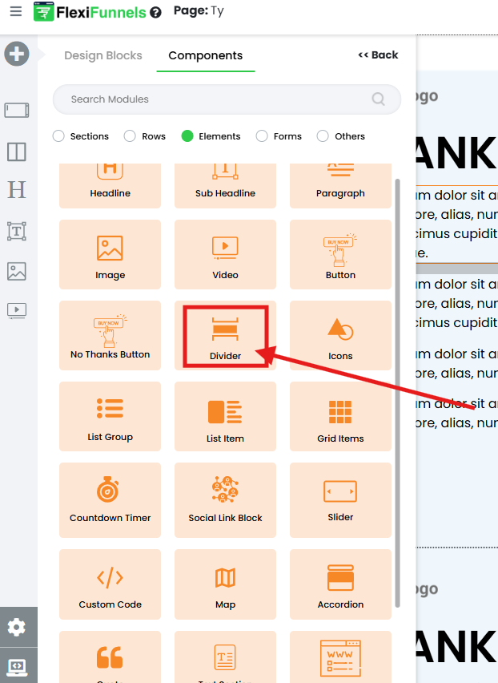Select the Elements radio button
This screenshot has height=683, width=498.
point(187,136)
